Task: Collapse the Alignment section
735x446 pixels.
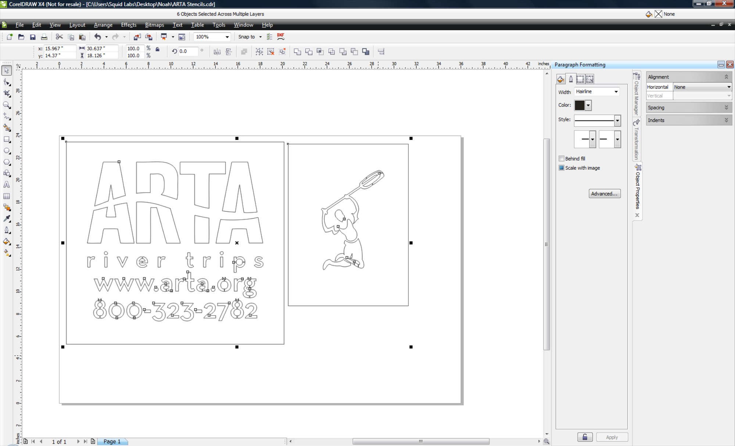Action: 726,77
